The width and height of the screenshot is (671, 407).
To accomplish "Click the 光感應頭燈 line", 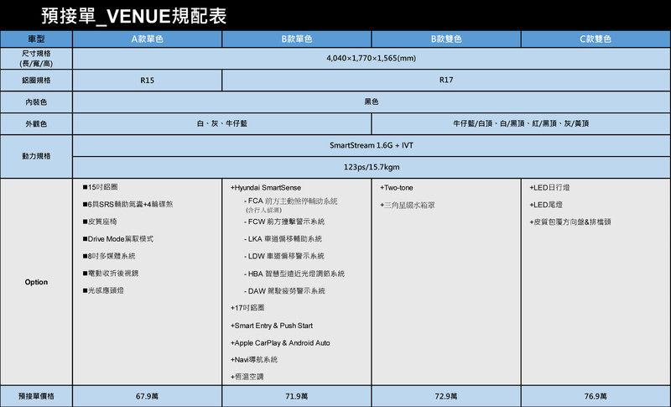I will (x=103, y=290).
